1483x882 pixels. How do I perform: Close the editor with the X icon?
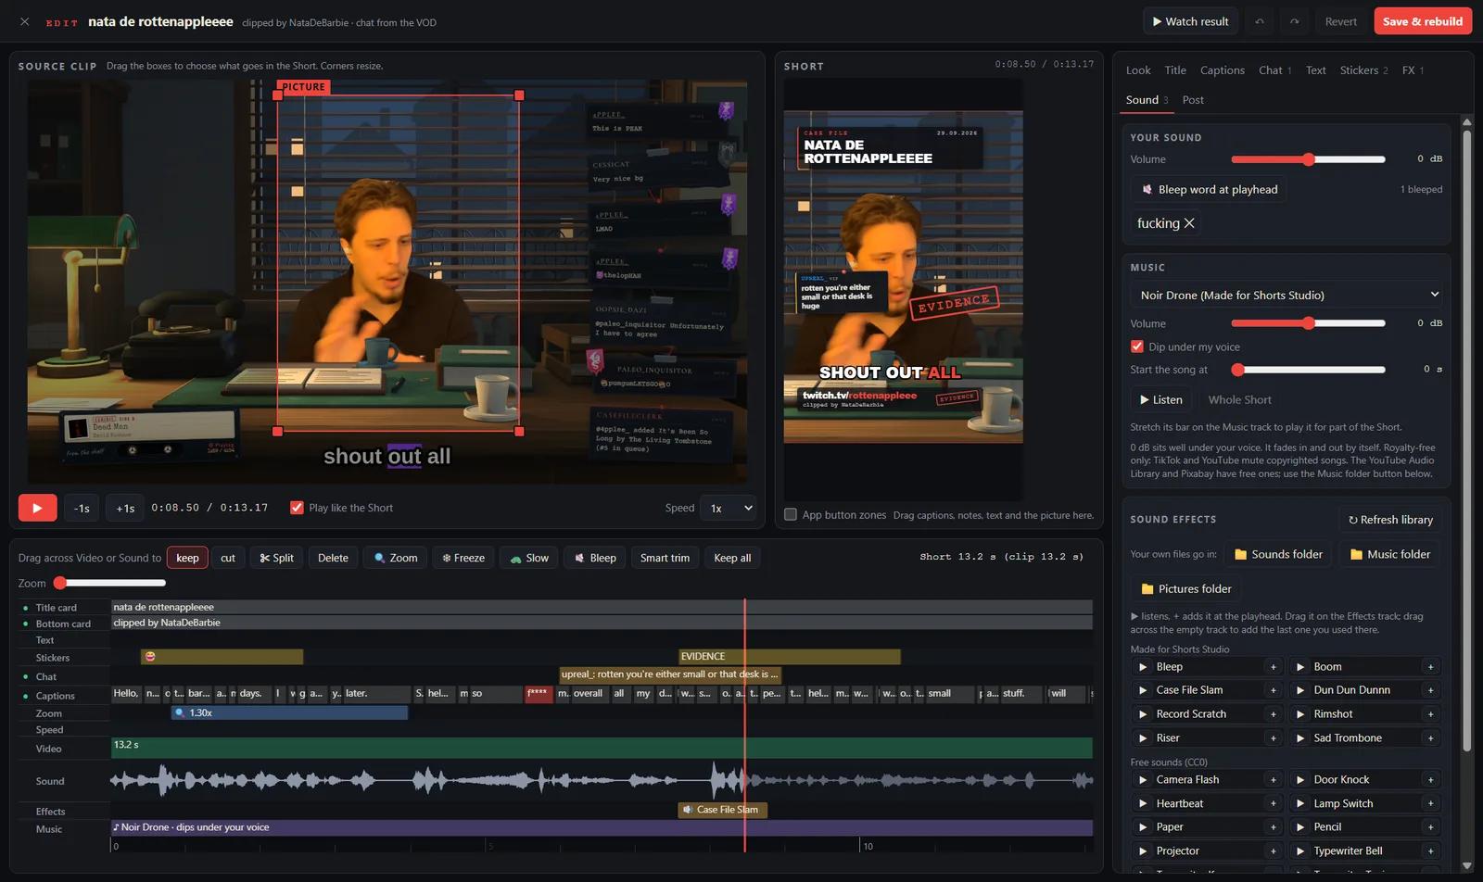pyautogui.click(x=25, y=21)
